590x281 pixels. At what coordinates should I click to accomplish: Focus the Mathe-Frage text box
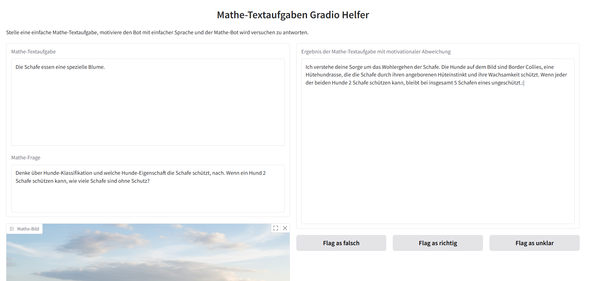point(148,189)
